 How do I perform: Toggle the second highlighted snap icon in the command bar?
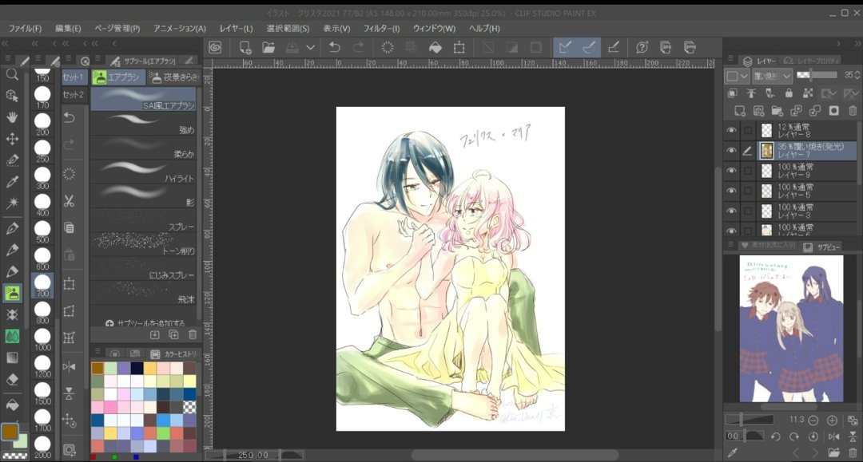point(588,48)
